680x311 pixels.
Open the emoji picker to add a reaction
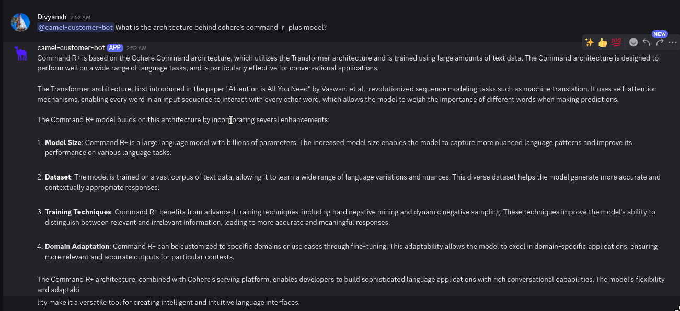(633, 42)
